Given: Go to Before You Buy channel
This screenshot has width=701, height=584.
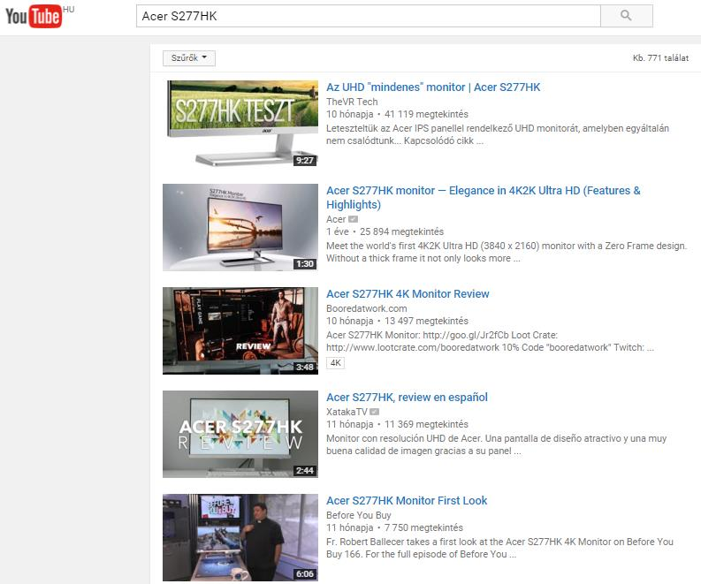Looking at the screenshot, I should [359, 515].
